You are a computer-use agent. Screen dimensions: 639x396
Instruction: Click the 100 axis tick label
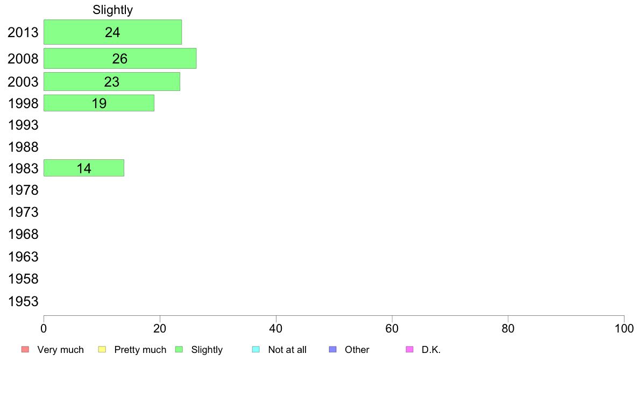click(624, 328)
